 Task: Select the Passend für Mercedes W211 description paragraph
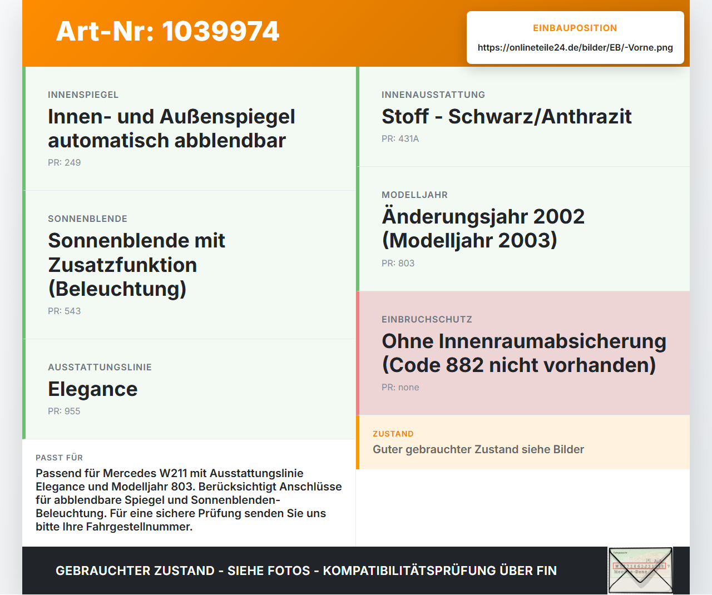click(189, 500)
